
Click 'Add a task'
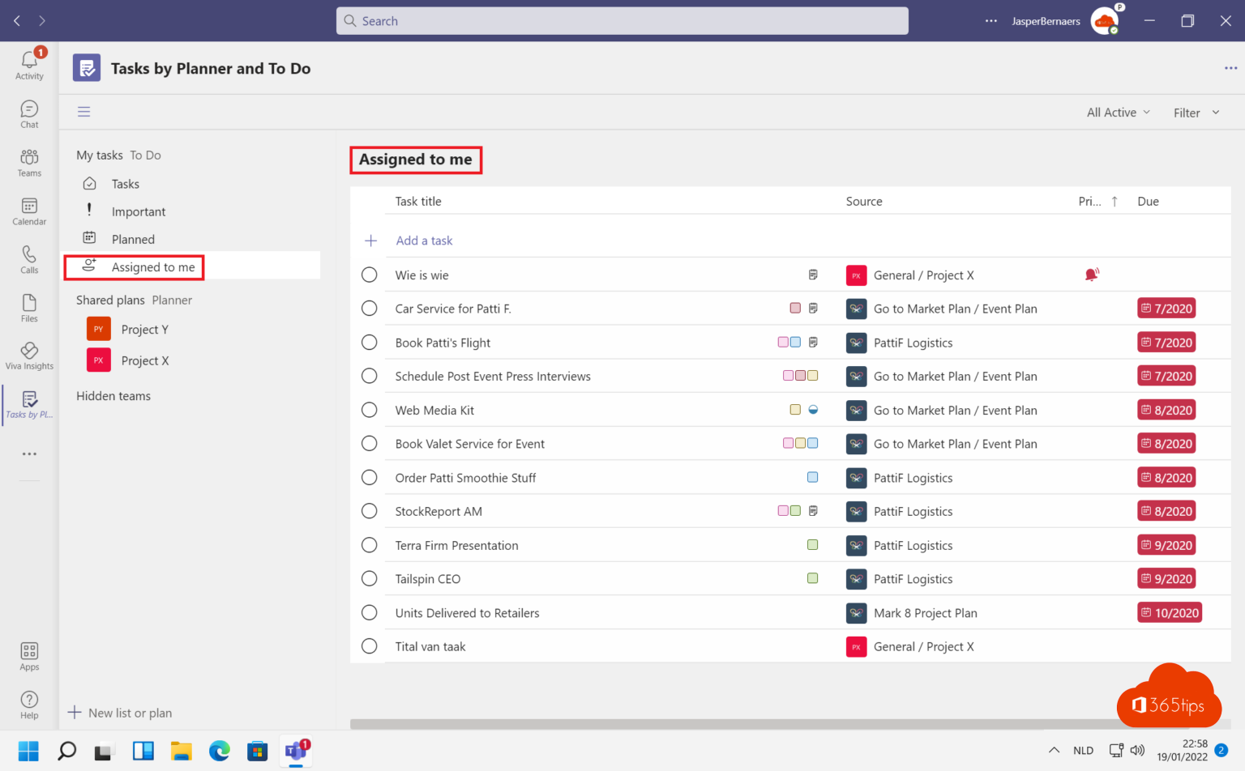[x=424, y=241]
